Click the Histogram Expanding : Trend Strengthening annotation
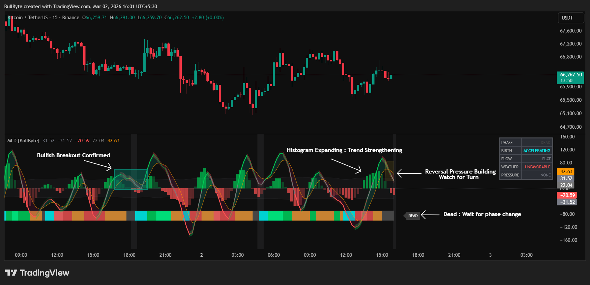590x285 pixels. point(344,150)
